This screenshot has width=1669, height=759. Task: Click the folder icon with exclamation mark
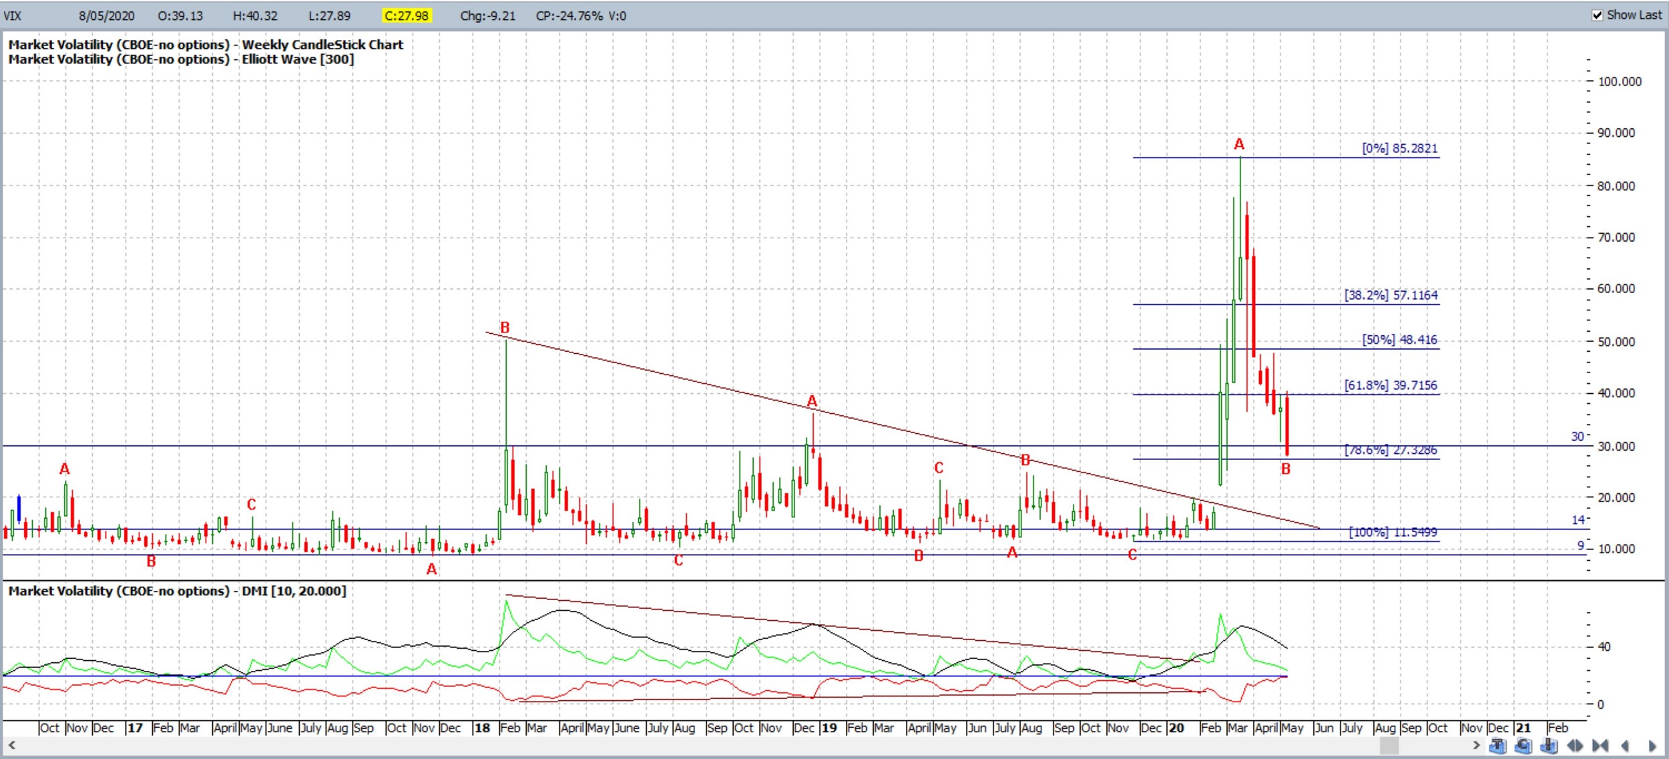coord(1549,746)
